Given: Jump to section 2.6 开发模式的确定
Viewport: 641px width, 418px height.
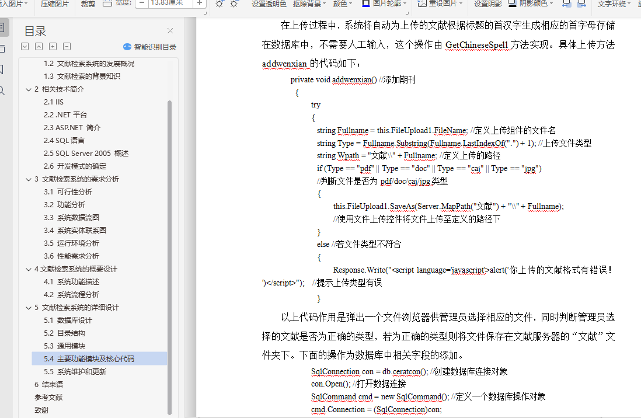Looking at the screenshot, I should (x=75, y=166).
